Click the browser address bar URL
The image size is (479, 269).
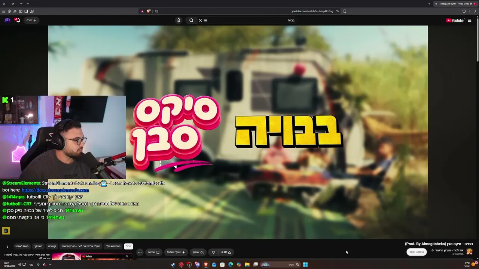[x=312, y=11]
